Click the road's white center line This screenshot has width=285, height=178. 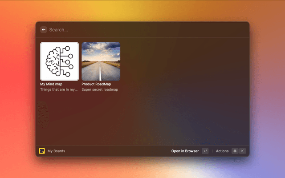(101, 72)
